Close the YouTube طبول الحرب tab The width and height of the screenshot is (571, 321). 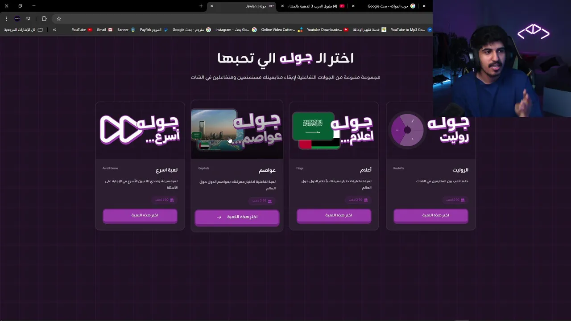(x=282, y=6)
